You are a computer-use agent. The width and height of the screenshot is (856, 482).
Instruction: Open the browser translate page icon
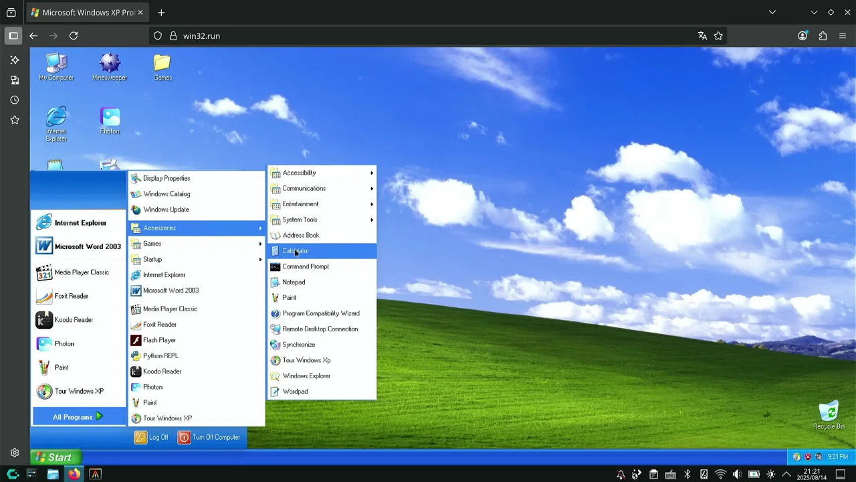pyautogui.click(x=702, y=36)
